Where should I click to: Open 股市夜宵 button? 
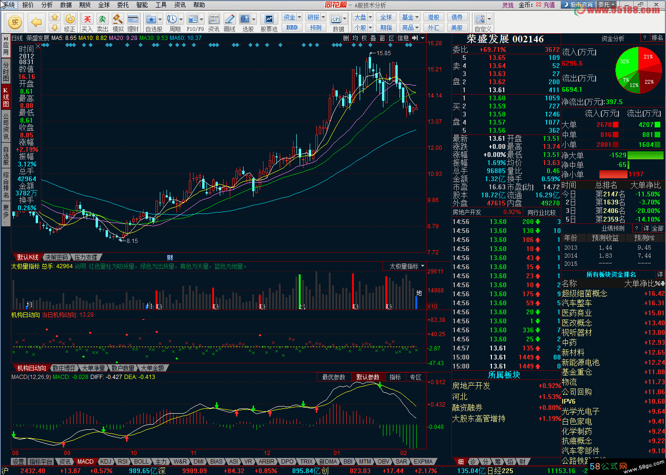tap(578, 5)
